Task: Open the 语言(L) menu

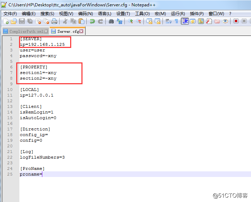Action: point(105,14)
